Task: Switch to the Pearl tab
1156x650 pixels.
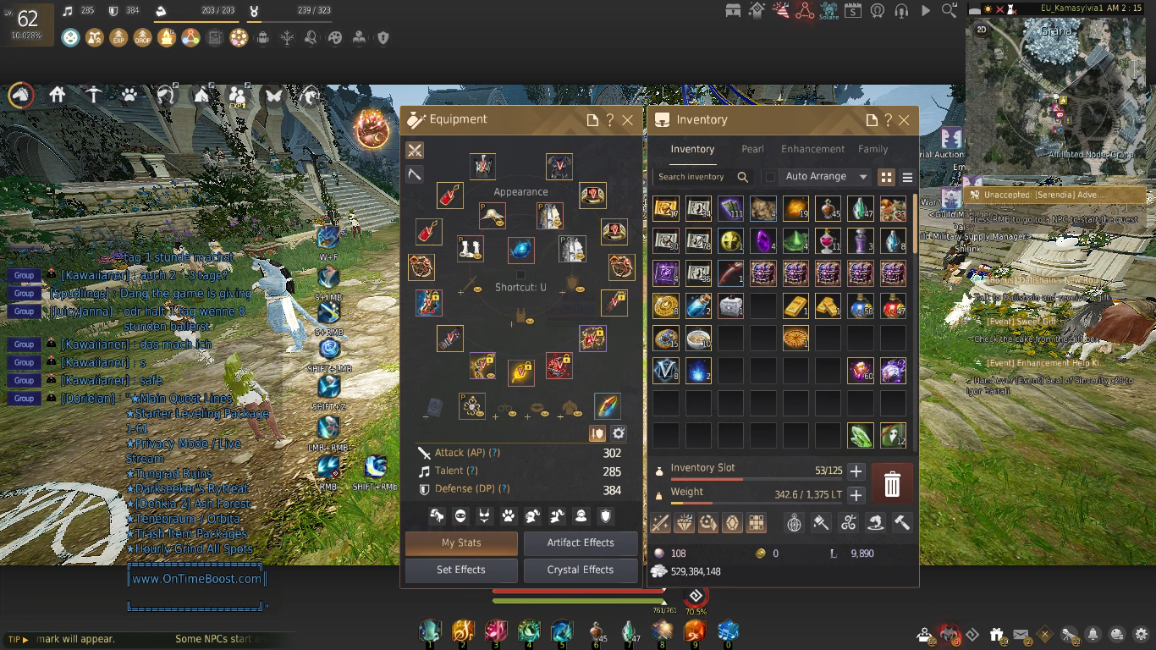Action: pyautogui.click(x=752, y=149)
